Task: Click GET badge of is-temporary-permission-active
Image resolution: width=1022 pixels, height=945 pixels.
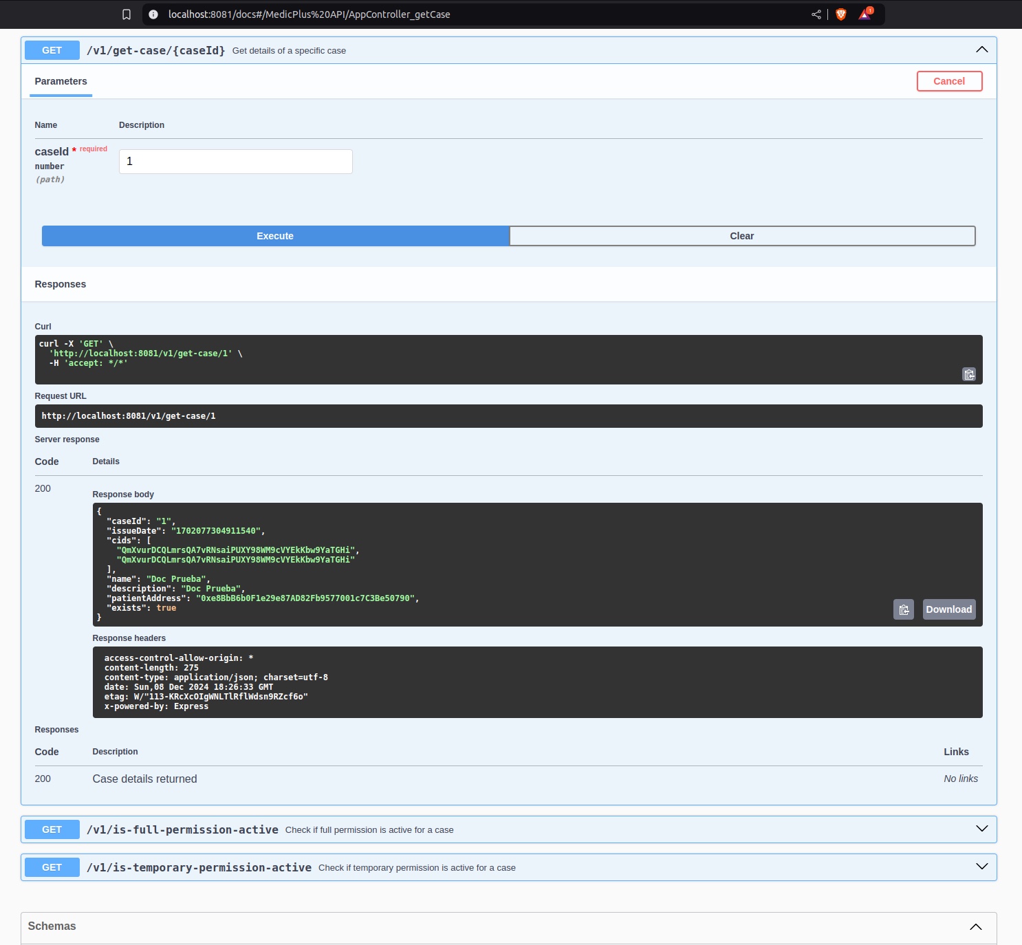Action: [52, 867]
